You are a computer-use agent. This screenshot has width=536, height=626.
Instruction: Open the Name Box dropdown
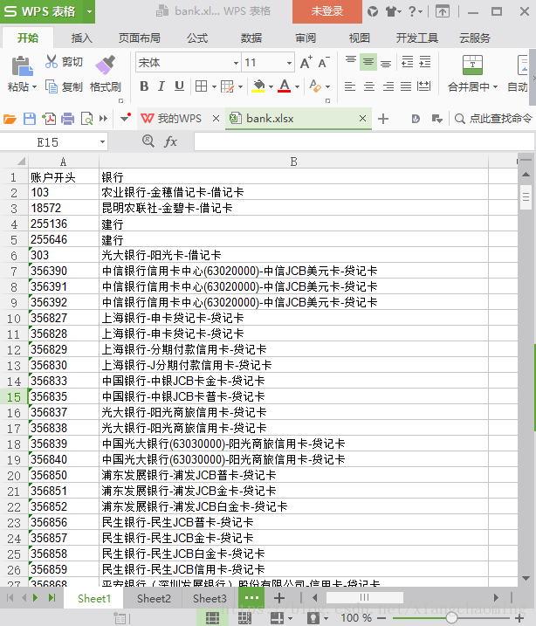point(102,142)
